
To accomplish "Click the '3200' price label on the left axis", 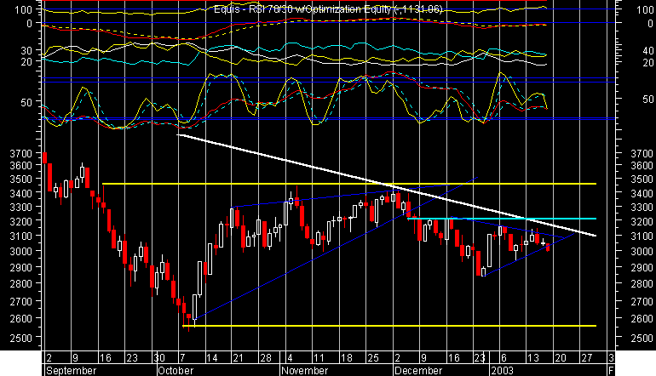I will (x=21, y=221).
